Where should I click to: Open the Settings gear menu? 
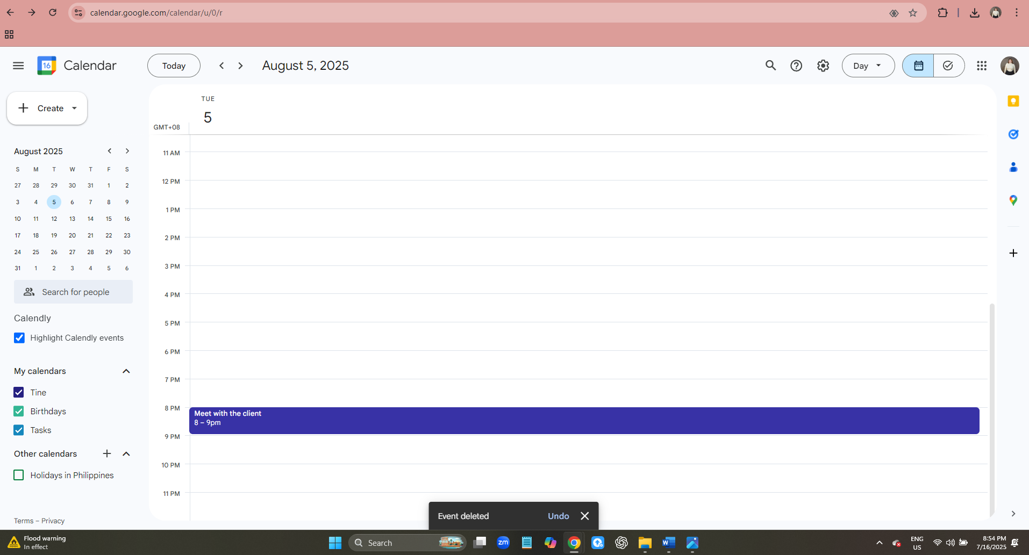[823, 66]
